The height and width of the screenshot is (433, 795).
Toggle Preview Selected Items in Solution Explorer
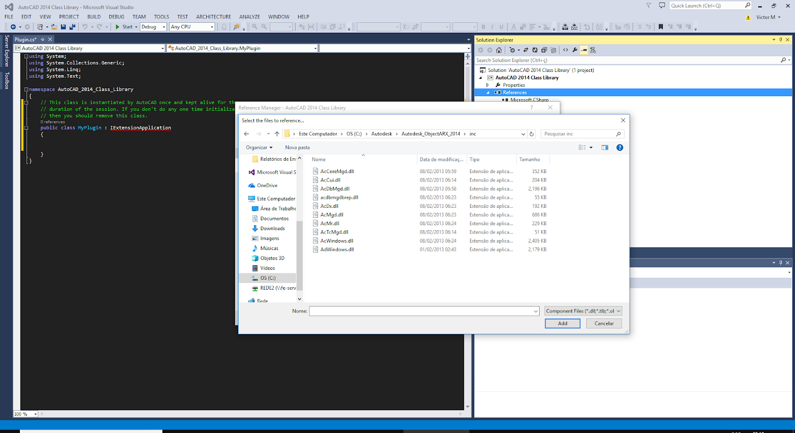584,50
